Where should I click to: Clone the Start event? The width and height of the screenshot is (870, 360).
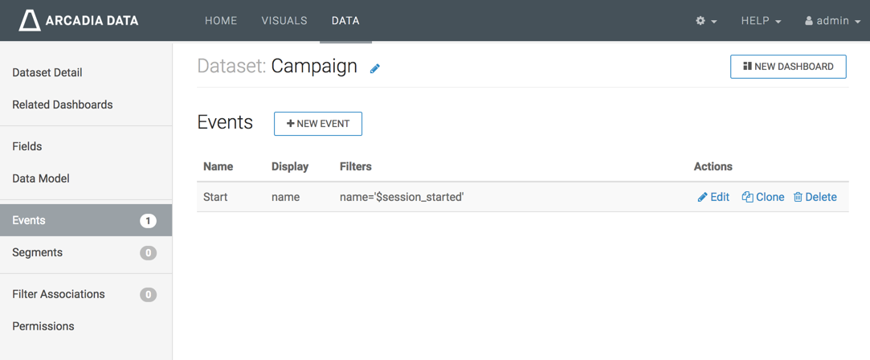(x=763, y=197)
